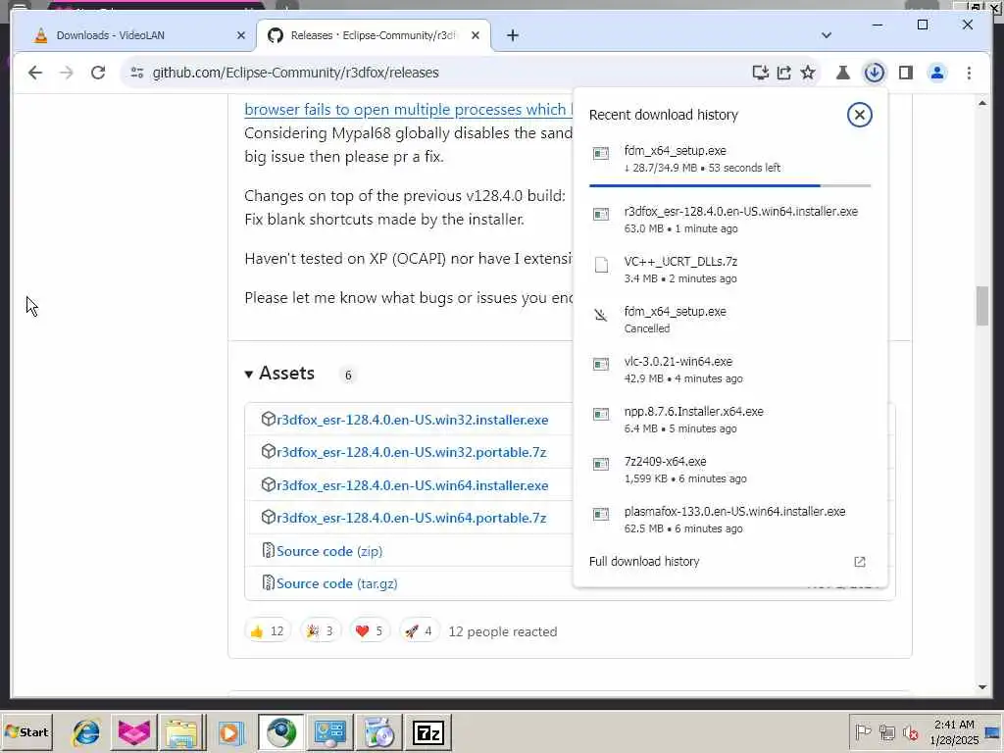Screen dimensions: 1004x753
Task: Open npp.8.7.6.Installer.x64.exe download entry
Action: point(729,420)
